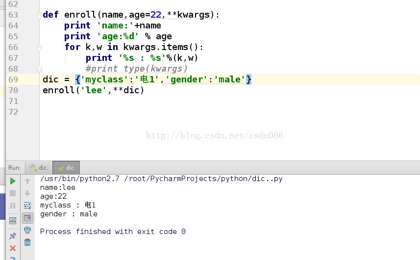Collapse the for loop fold marker
Screen dimensions: 420x260
tap(39, 48)
